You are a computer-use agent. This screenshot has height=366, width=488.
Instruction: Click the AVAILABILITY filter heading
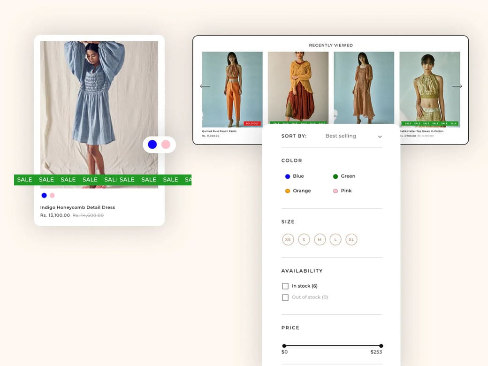(x=302, y=271)
